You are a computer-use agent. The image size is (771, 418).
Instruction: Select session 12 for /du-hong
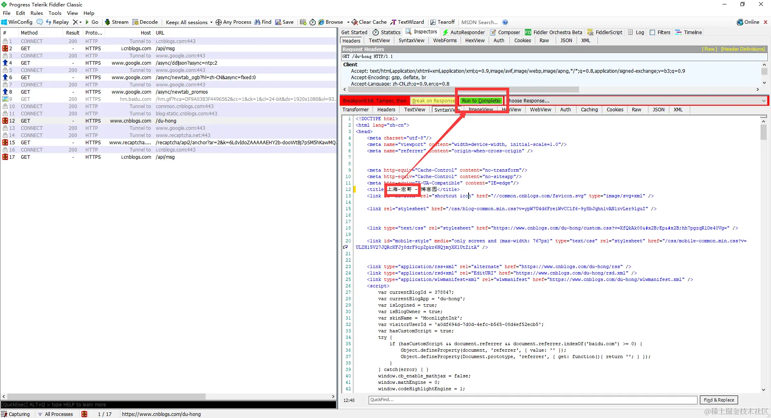169,121
